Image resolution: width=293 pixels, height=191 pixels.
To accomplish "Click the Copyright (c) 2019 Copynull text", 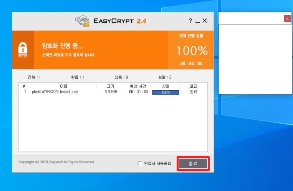I will click(56, 162).
